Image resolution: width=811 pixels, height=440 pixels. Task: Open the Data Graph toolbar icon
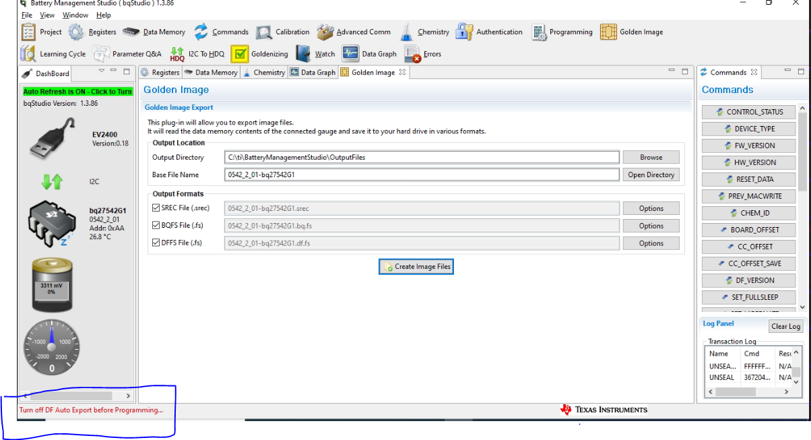click(350, 54)
